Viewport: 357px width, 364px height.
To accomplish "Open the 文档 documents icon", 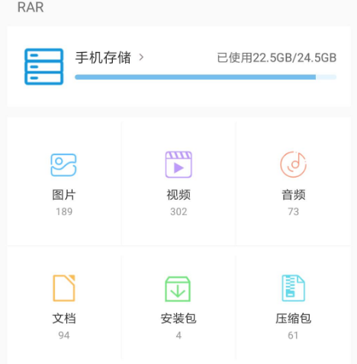I will [x=64, y=288].
